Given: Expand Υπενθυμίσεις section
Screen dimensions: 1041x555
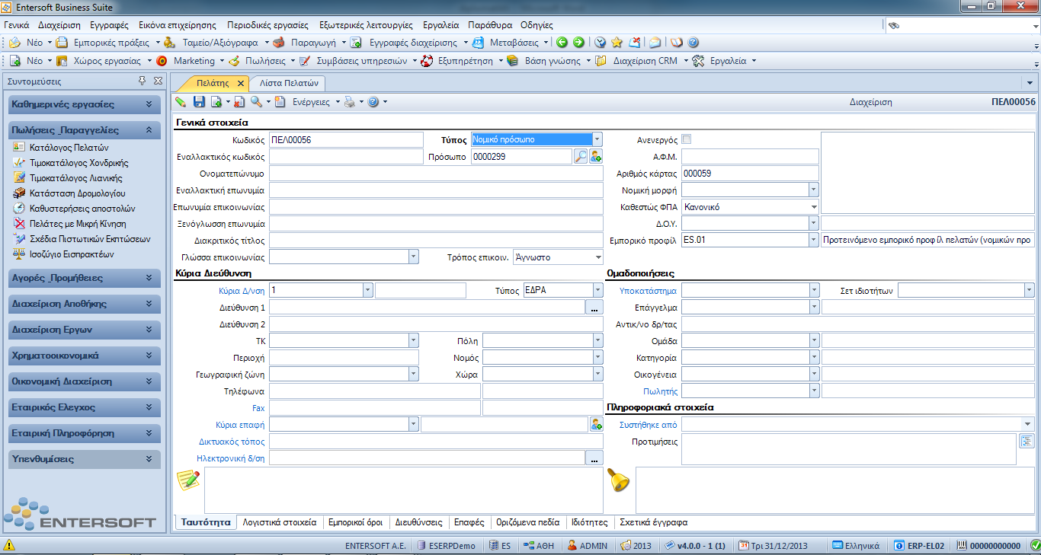Looking at the screenshot, I should coord(85,459).
